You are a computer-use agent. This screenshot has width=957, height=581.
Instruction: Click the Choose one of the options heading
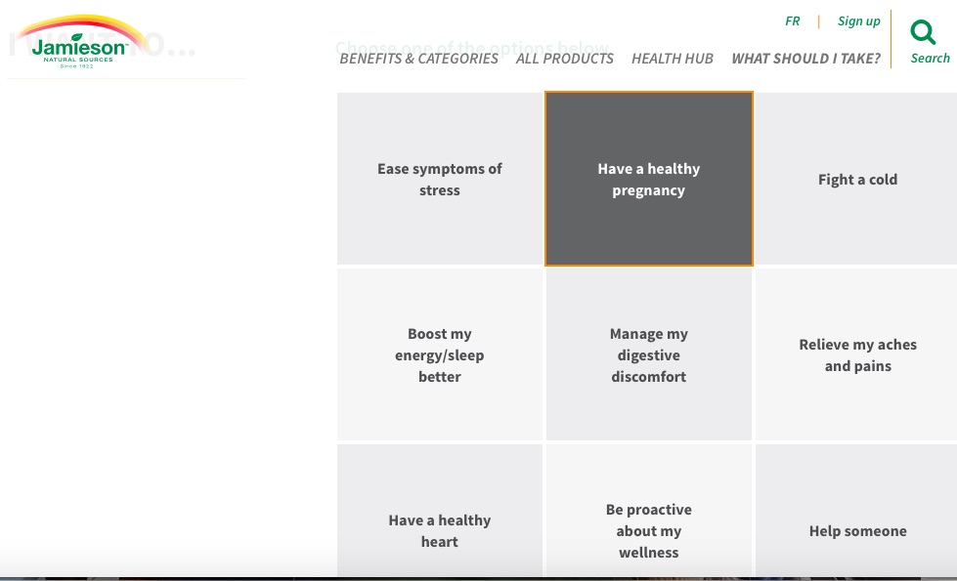click(x=472, y=48)
